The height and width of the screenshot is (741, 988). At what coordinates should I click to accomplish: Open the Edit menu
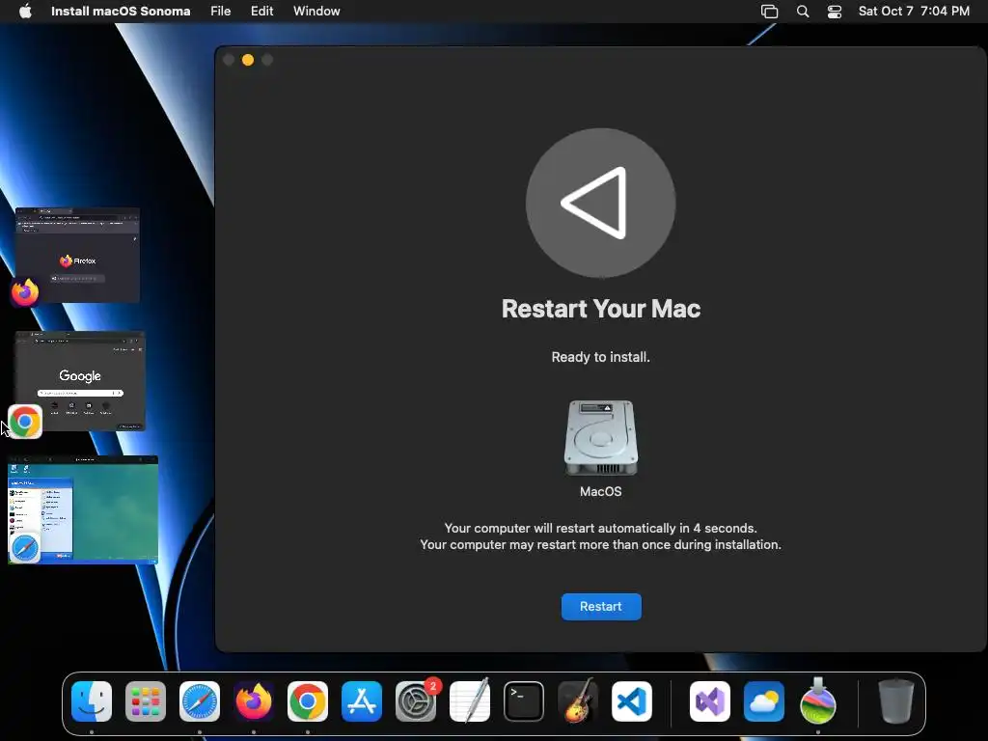pyautogui.click(x=262, y=11)
